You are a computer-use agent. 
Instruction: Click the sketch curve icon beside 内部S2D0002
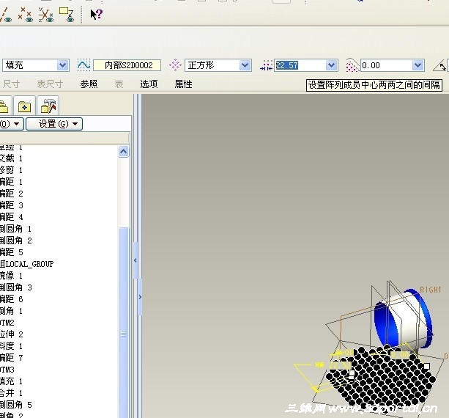point(84,65)
